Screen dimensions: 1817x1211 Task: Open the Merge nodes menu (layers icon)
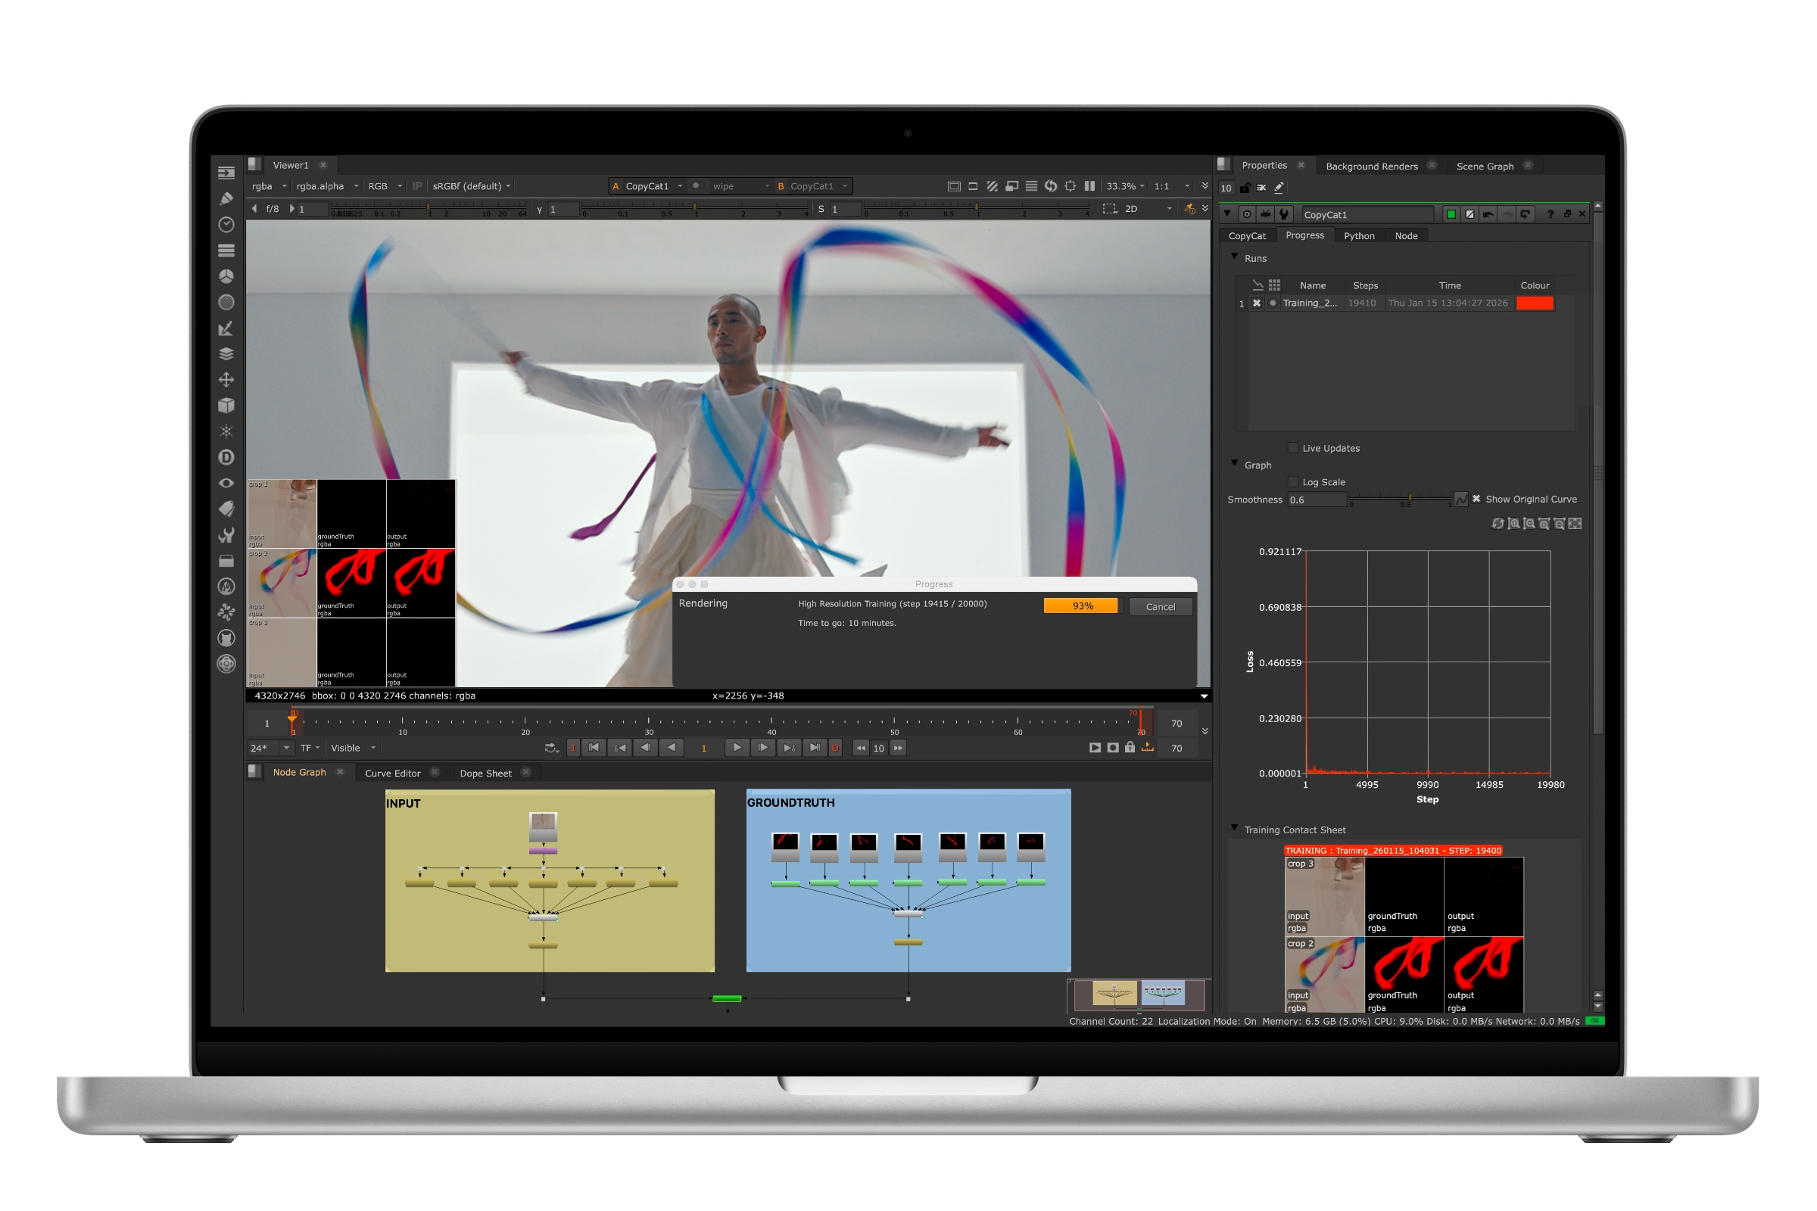click(x=226, y=353)
